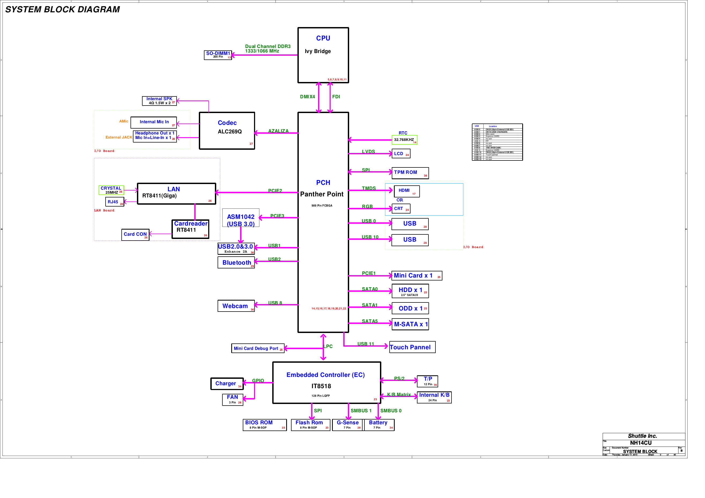
Task: Select the Embedded Controller IT8518 block
Action: [326, 383]
